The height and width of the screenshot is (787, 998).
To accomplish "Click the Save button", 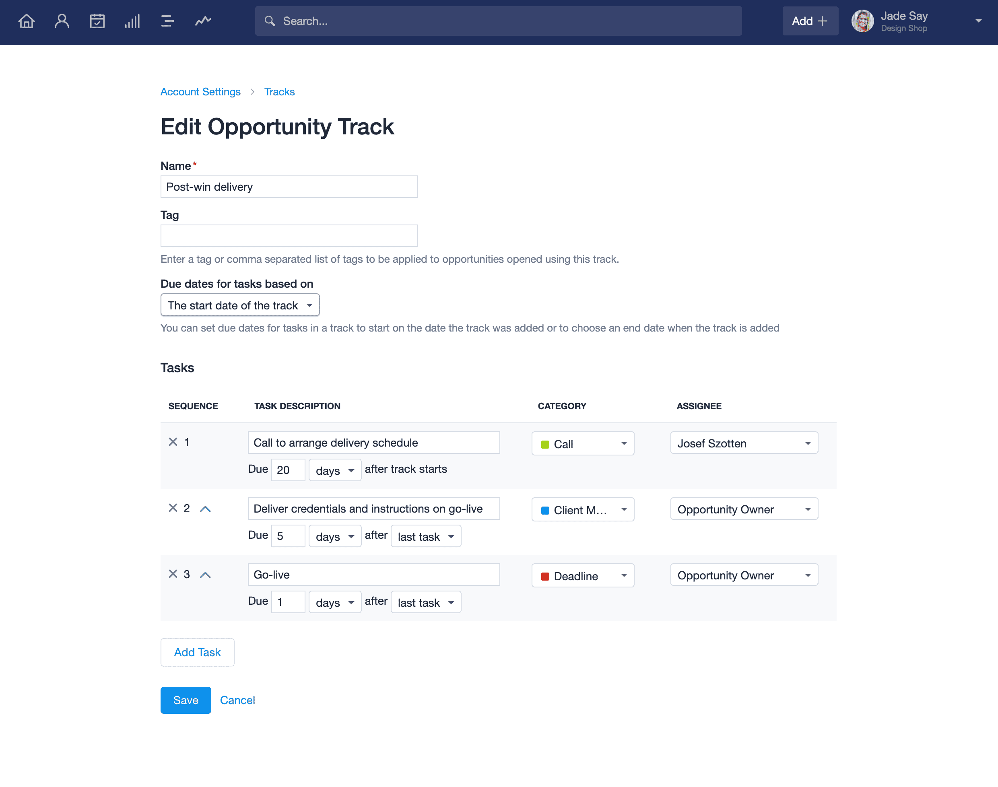I will (186, 700).
